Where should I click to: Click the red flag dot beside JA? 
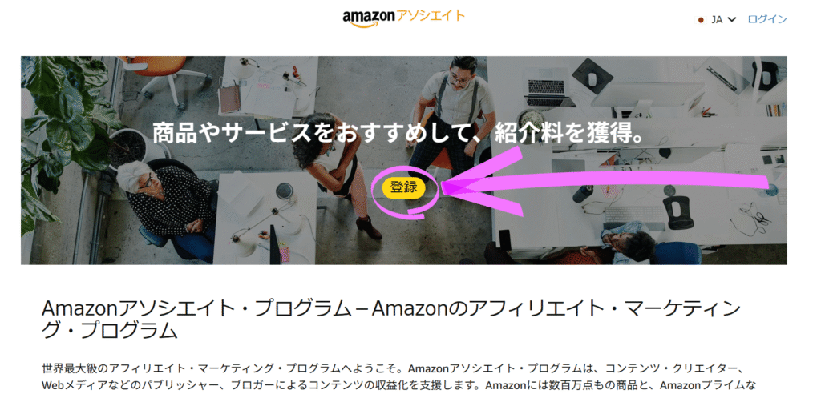coord(701,20)
